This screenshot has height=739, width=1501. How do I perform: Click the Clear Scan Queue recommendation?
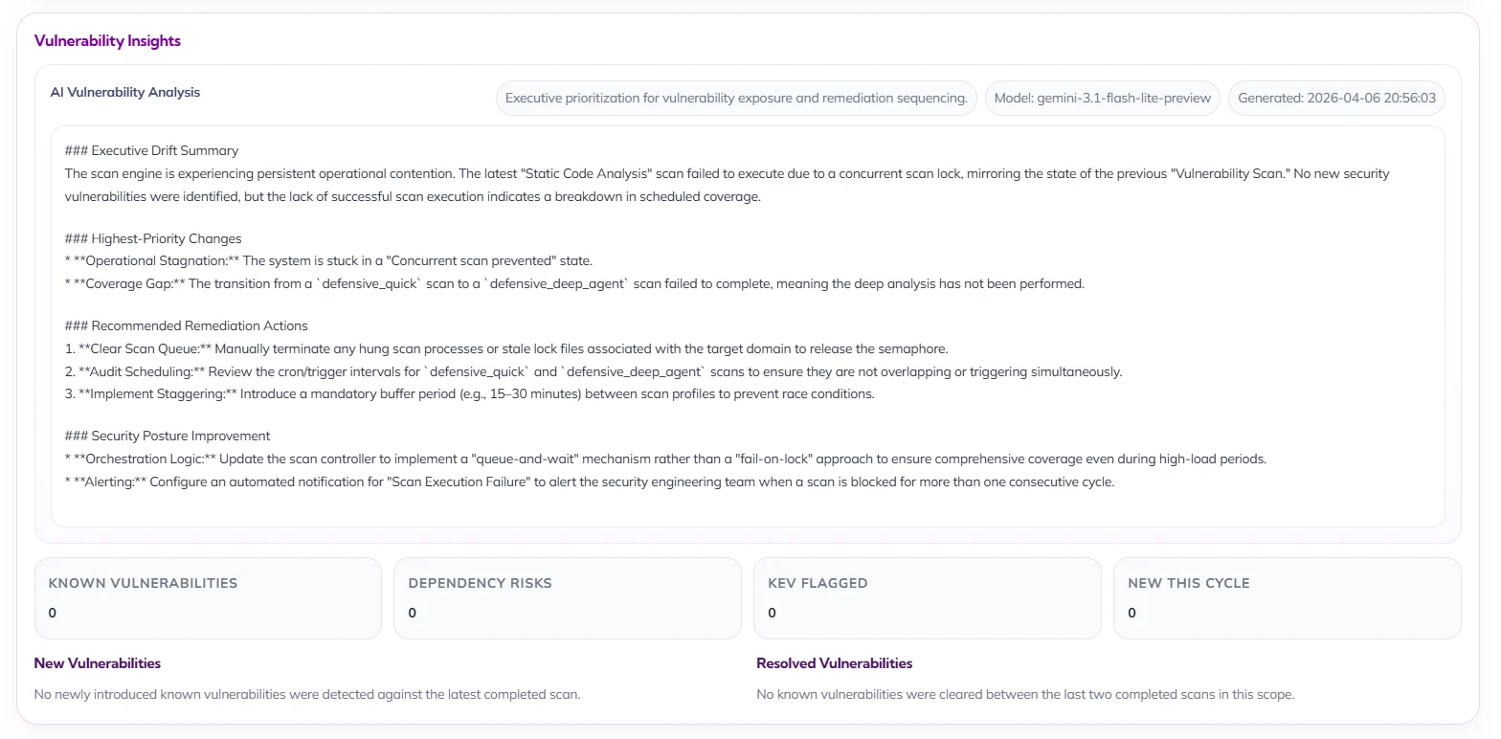505,349
